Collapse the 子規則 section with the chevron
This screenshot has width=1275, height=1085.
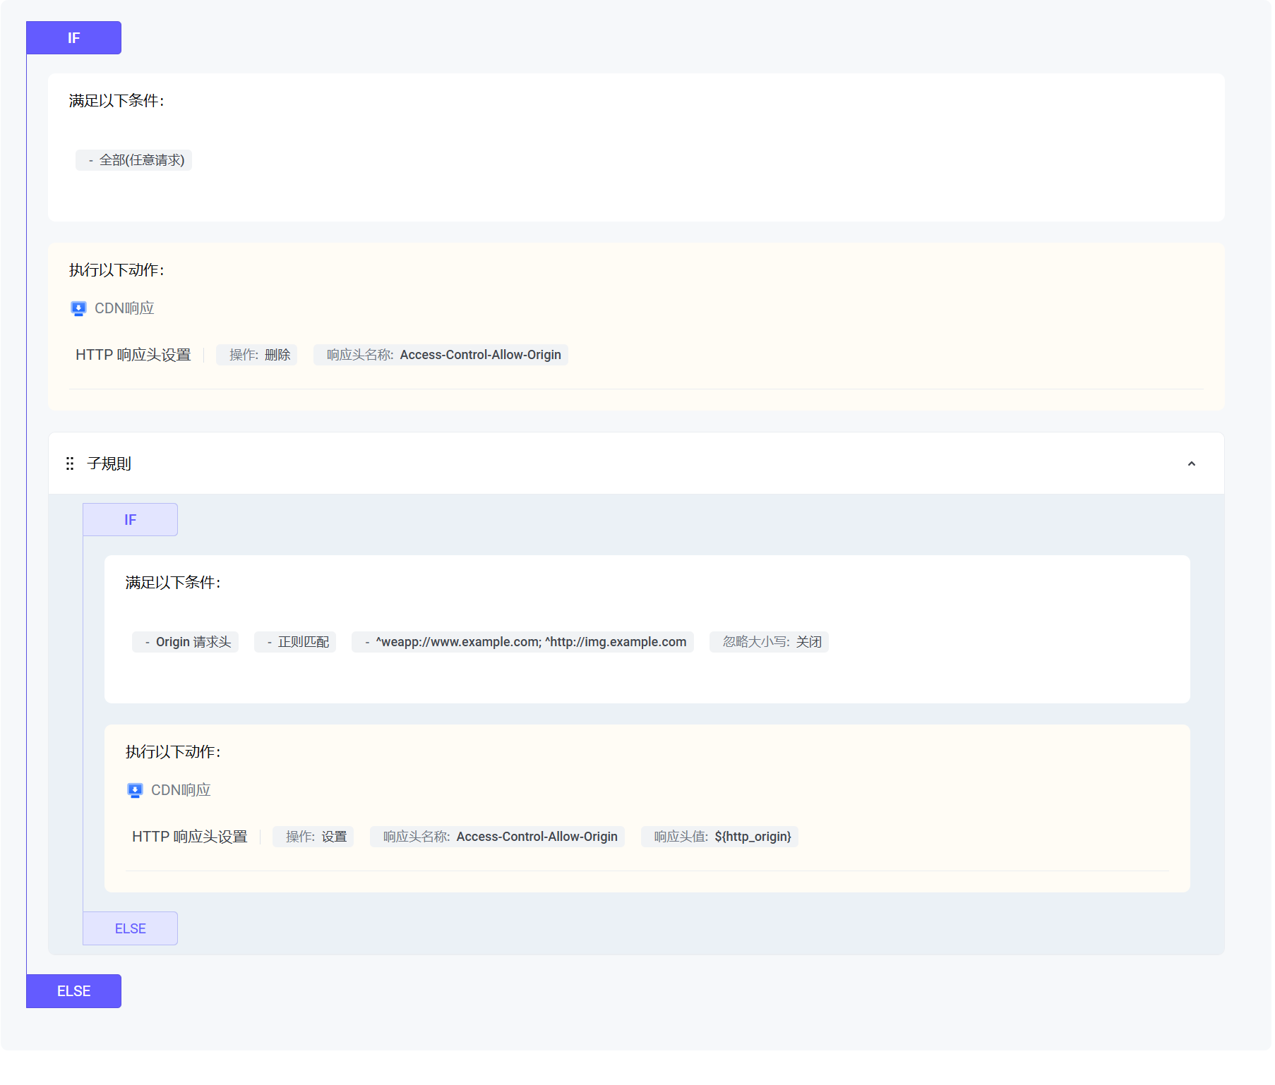(x=1191, y=463)
